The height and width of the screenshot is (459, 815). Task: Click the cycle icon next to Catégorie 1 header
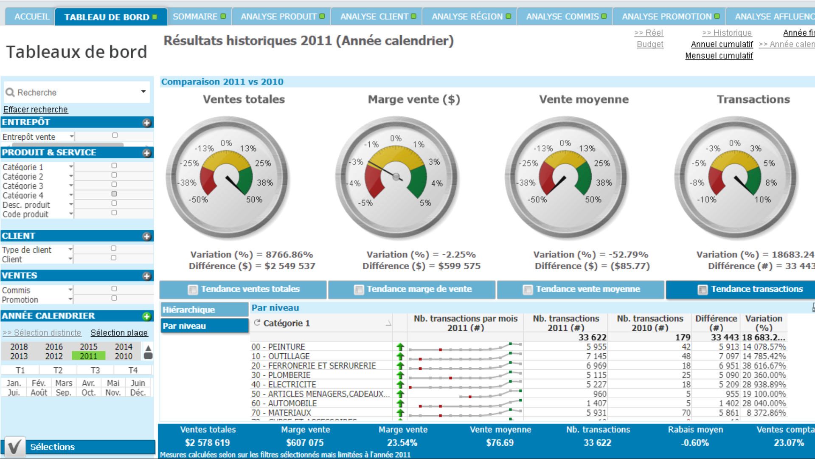click(x=257, y=323)
